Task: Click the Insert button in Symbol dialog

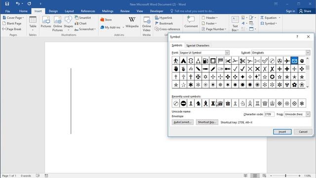Action: [282, 132]
